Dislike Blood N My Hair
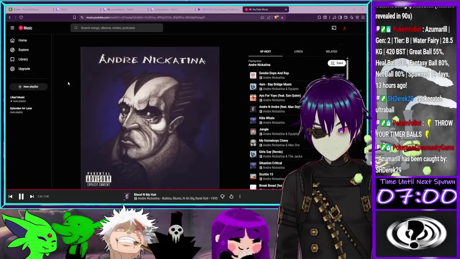Screen dimensions: 460x259 tap(222, 196)
